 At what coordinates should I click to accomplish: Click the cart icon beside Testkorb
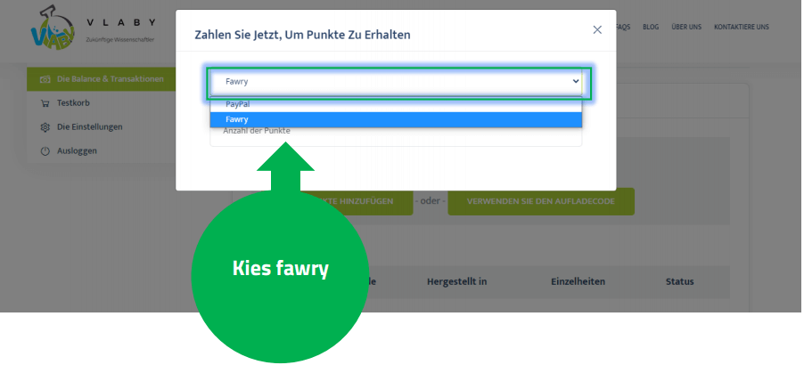click(x=45, y=103)
